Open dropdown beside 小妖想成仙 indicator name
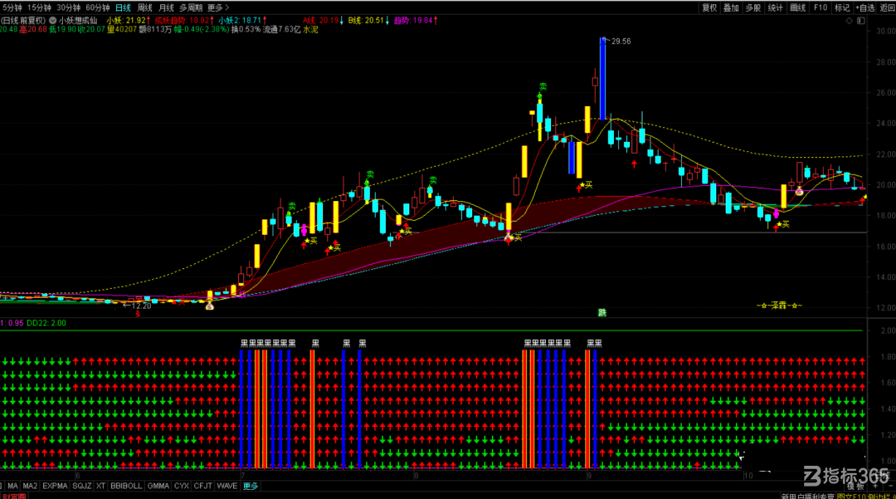This screenshot has height=499, width=896. [x=52, y=21]
